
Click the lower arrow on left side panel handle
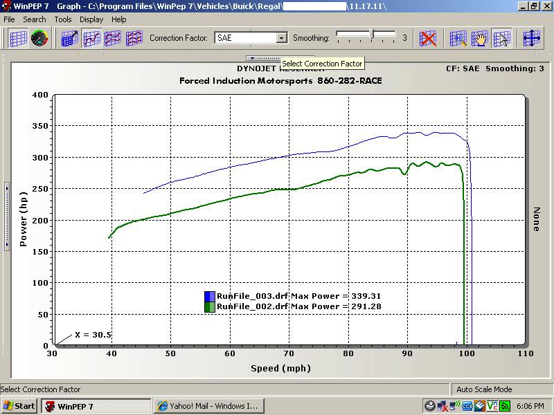tap(7, 244)
